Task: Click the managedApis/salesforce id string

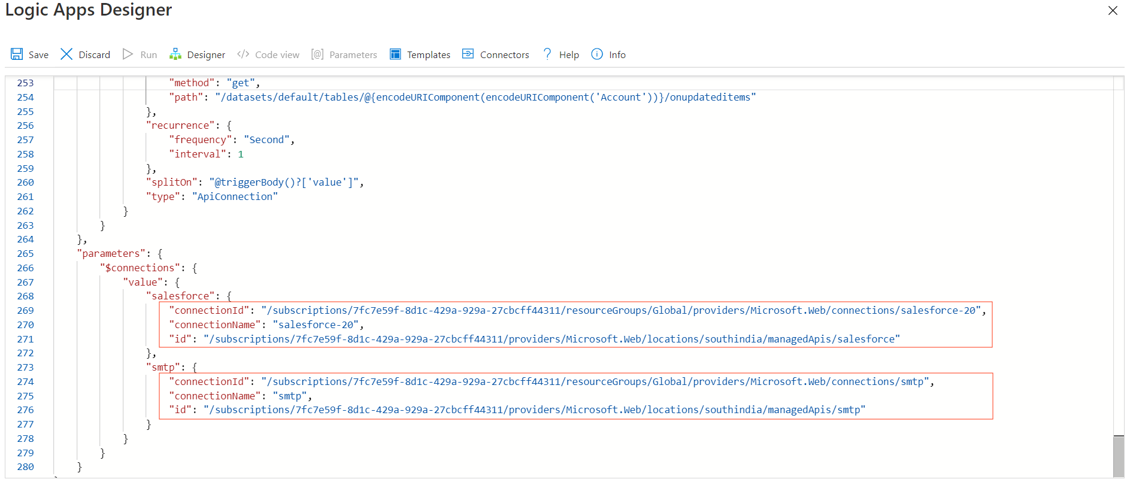Action: [552, 339]
